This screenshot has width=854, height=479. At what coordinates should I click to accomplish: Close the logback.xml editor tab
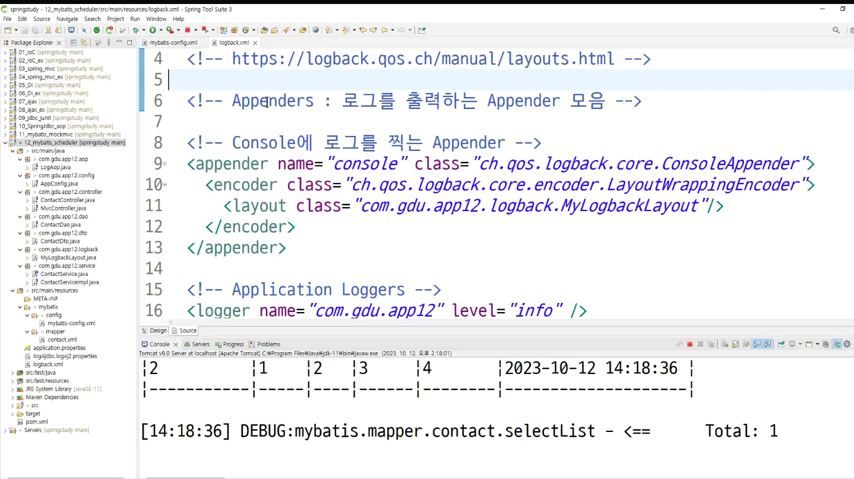[x=255, y=43]
